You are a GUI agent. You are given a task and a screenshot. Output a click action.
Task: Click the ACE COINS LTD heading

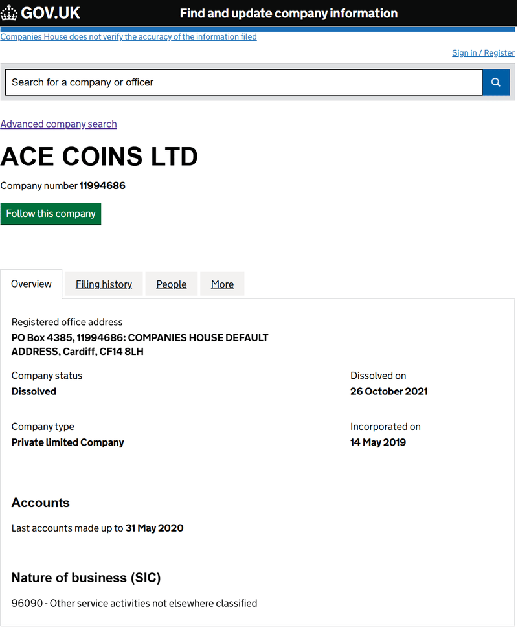click(99, 157)
